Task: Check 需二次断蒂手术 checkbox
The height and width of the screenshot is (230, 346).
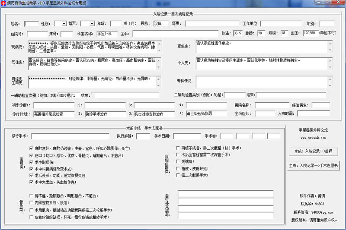Action: point(178,175)
